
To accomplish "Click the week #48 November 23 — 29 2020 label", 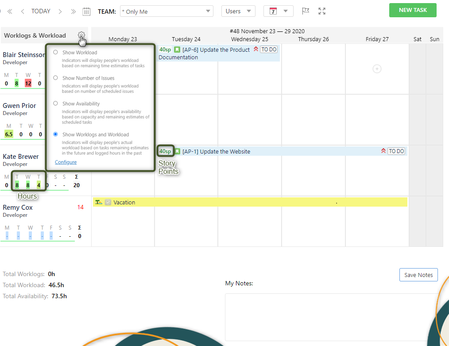I will click(x=267, y=31).
